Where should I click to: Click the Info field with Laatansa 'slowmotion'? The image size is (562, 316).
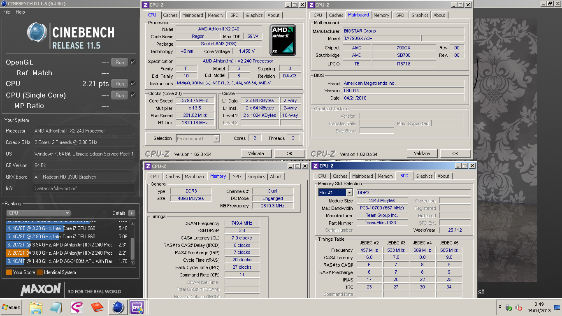point(84,188)
